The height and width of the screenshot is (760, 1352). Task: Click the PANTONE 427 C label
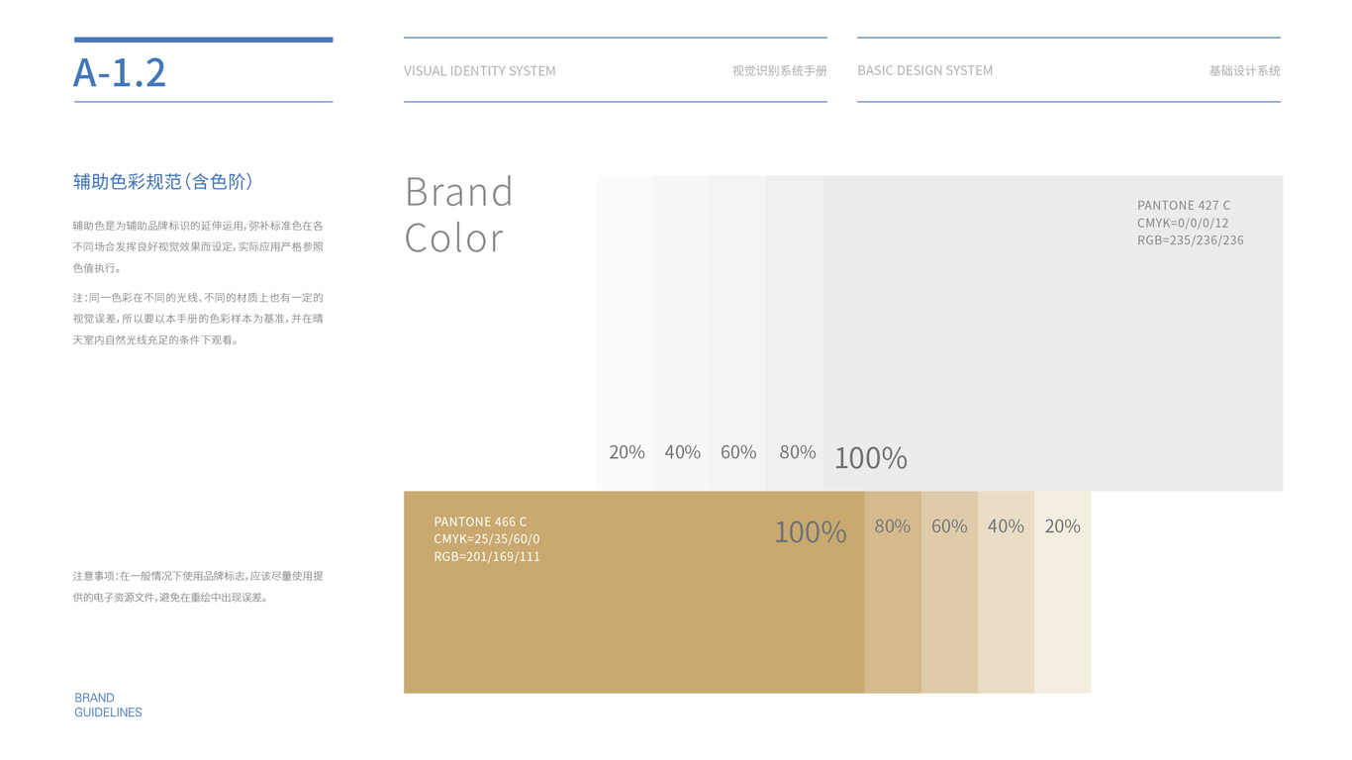(x=1184, y=206)
